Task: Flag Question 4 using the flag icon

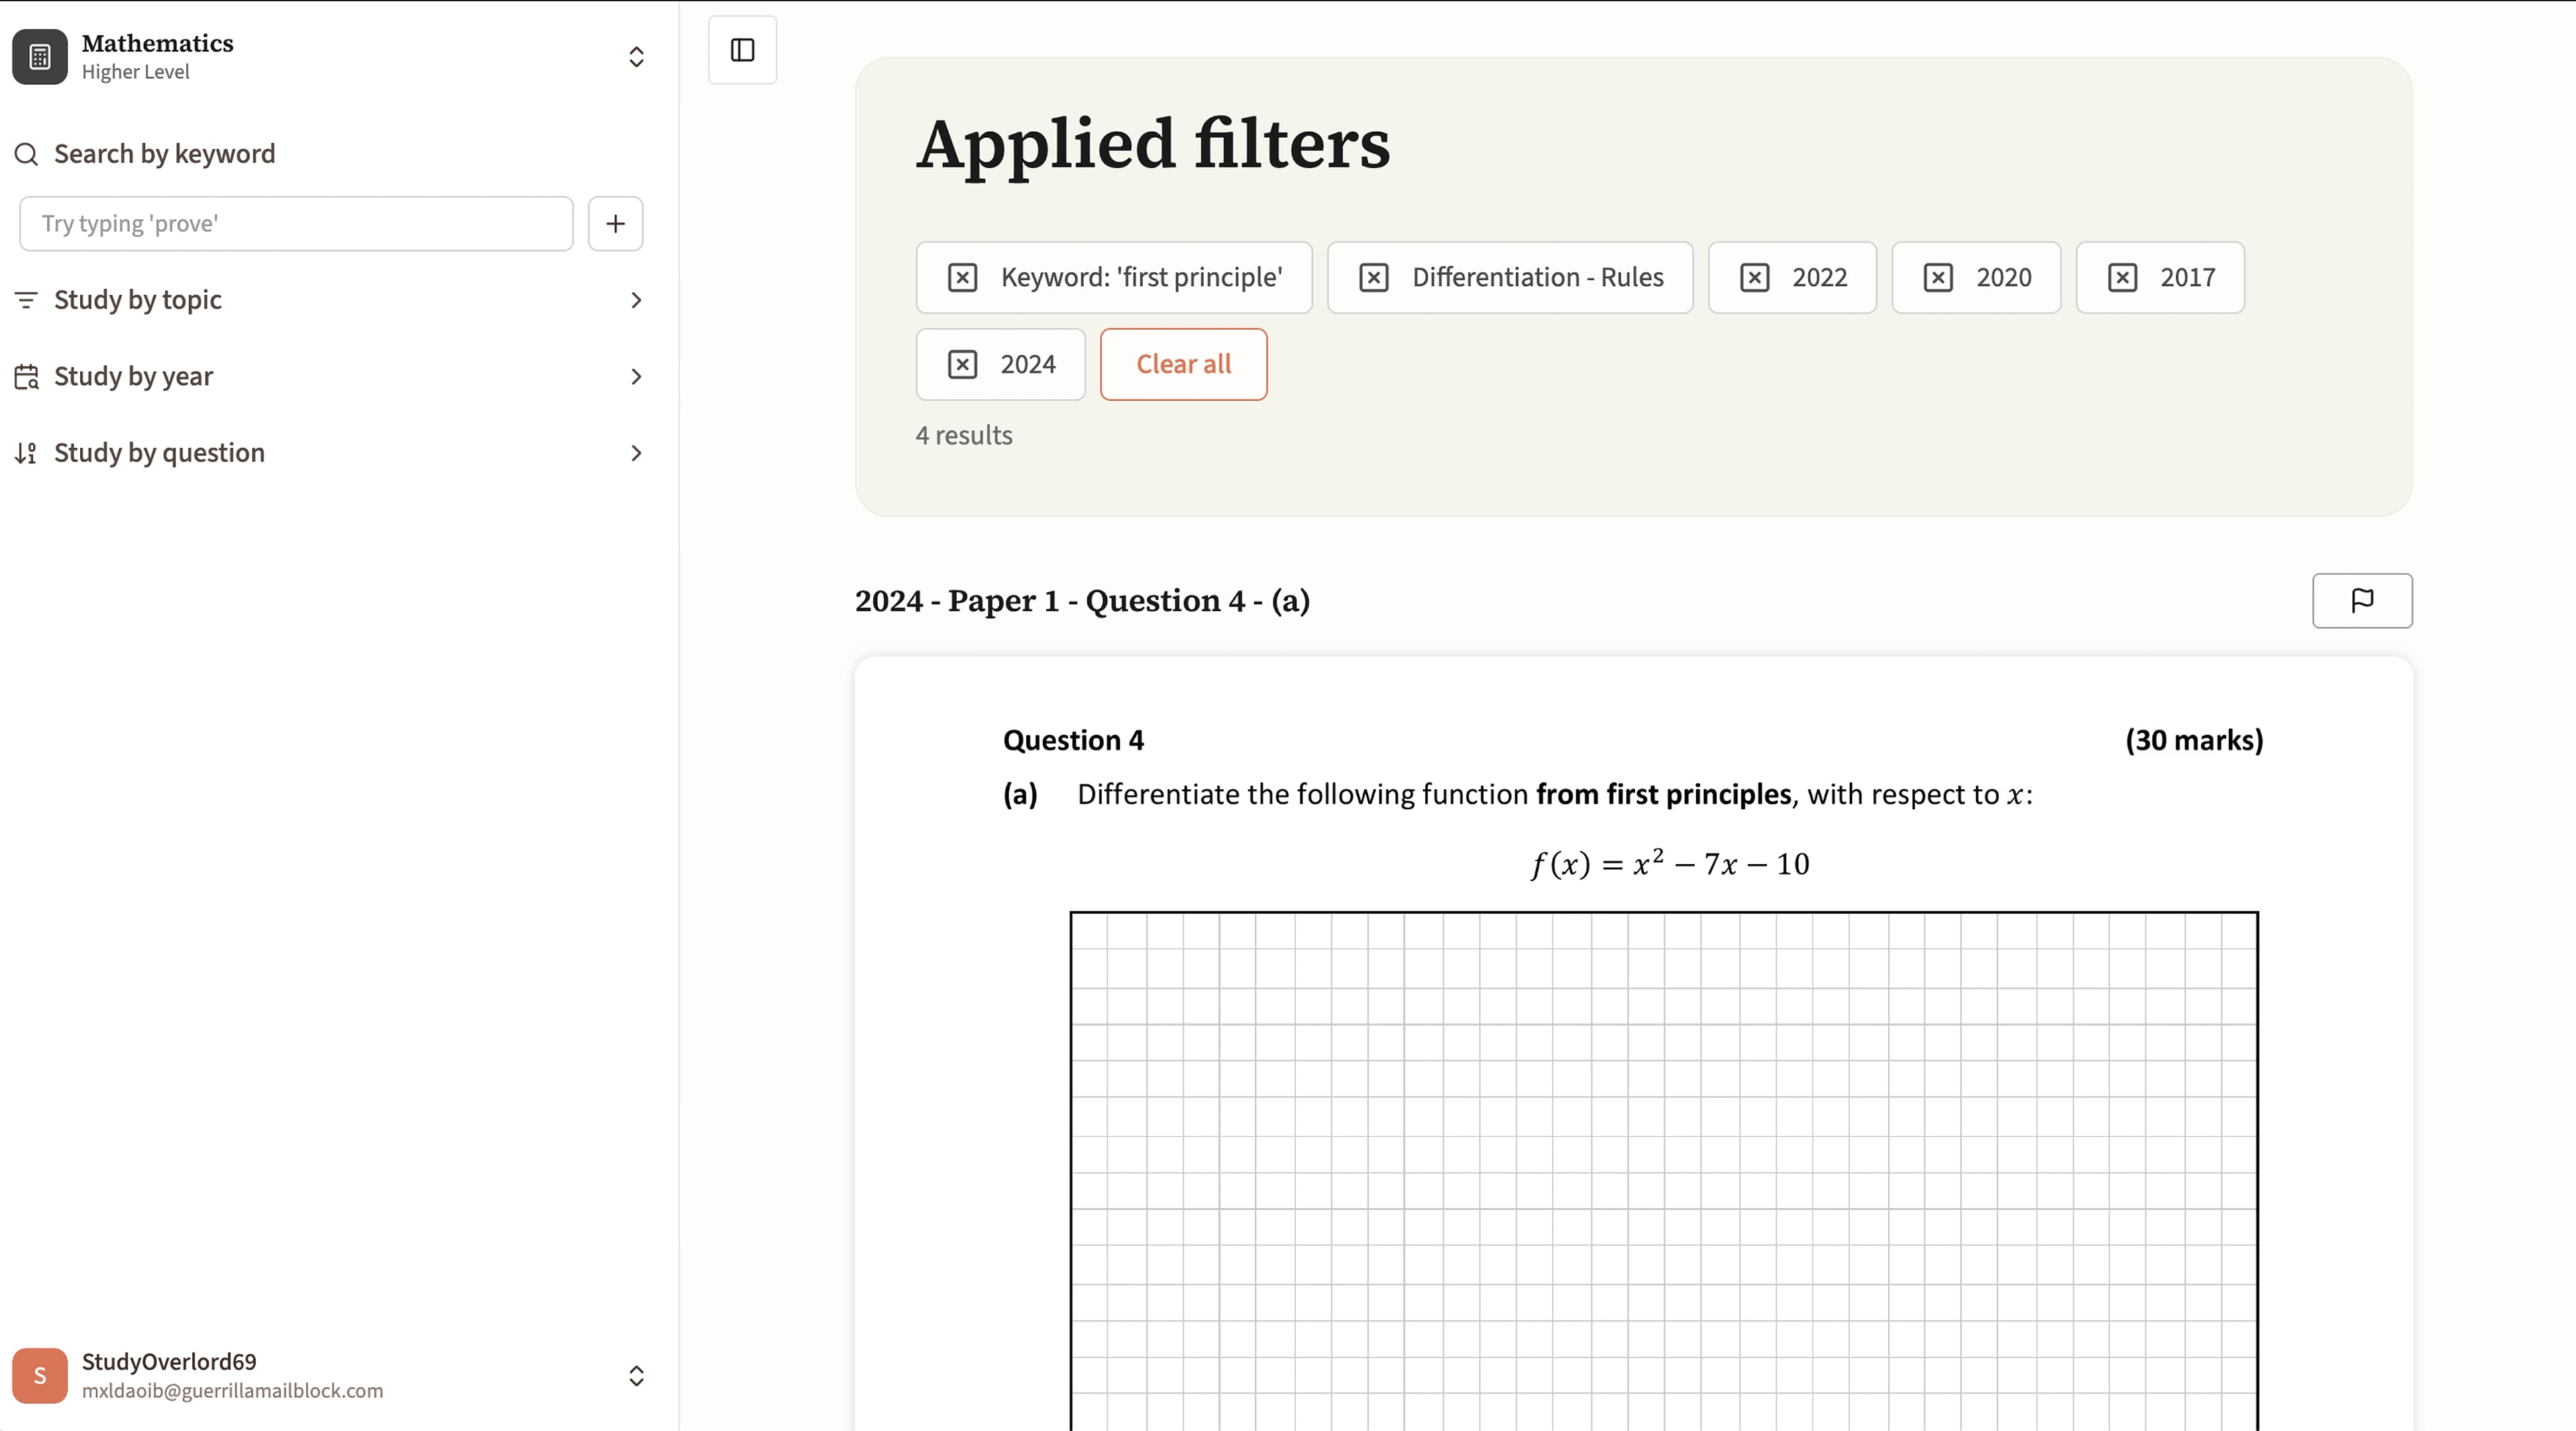Action: (2362, 601)
